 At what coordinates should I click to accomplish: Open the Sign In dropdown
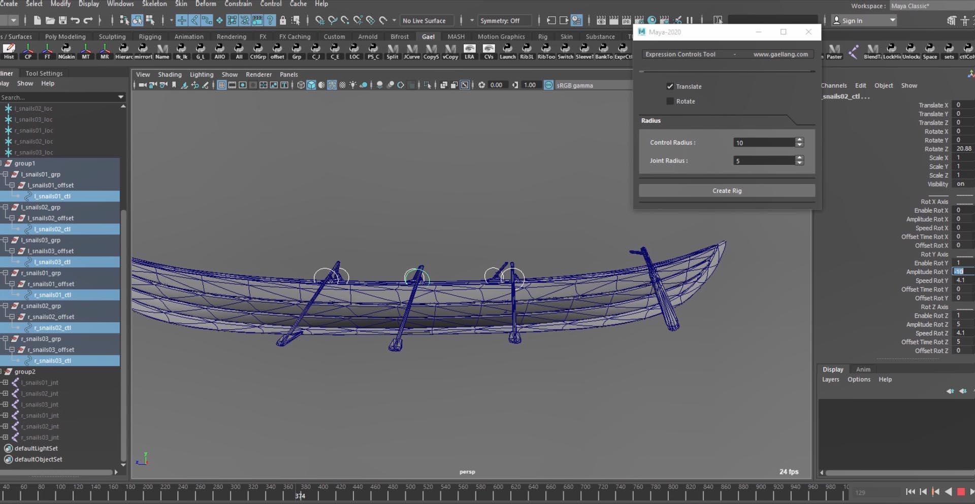click(x=892, y=20)
